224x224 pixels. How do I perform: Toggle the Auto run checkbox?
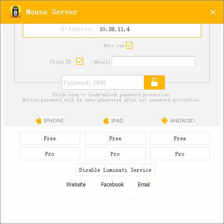coord(129,45)
